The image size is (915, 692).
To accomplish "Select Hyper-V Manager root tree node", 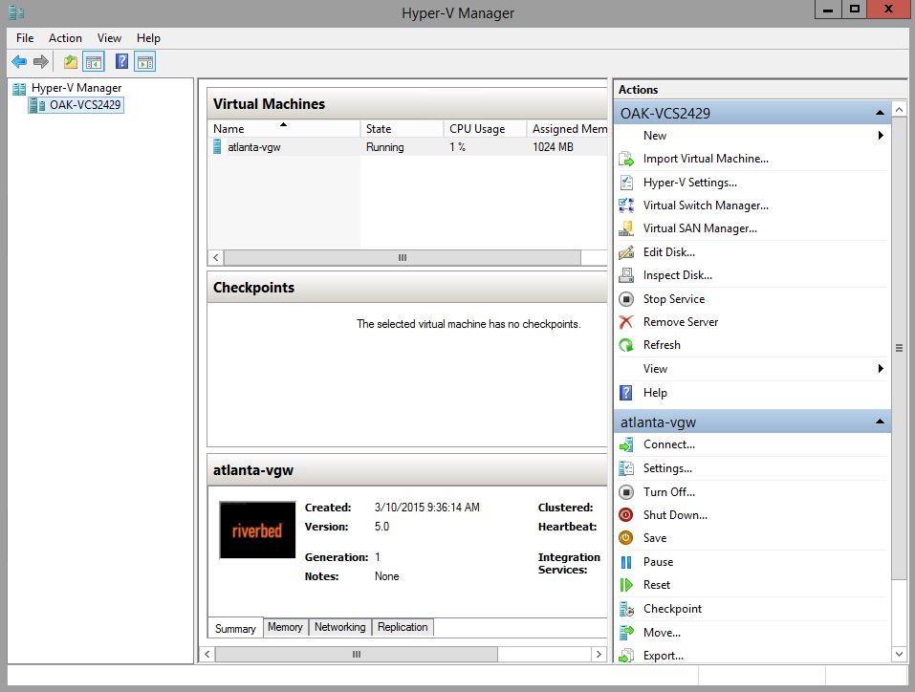I will [x=76, y=88].
